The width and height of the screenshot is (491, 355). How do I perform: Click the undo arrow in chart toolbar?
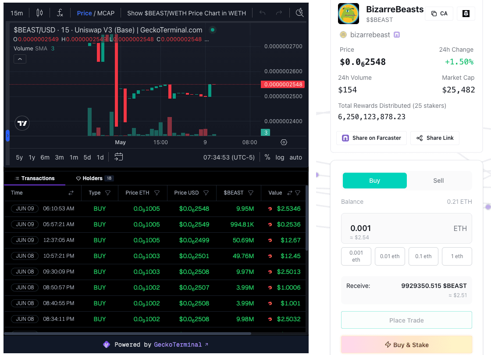[263, 13]
